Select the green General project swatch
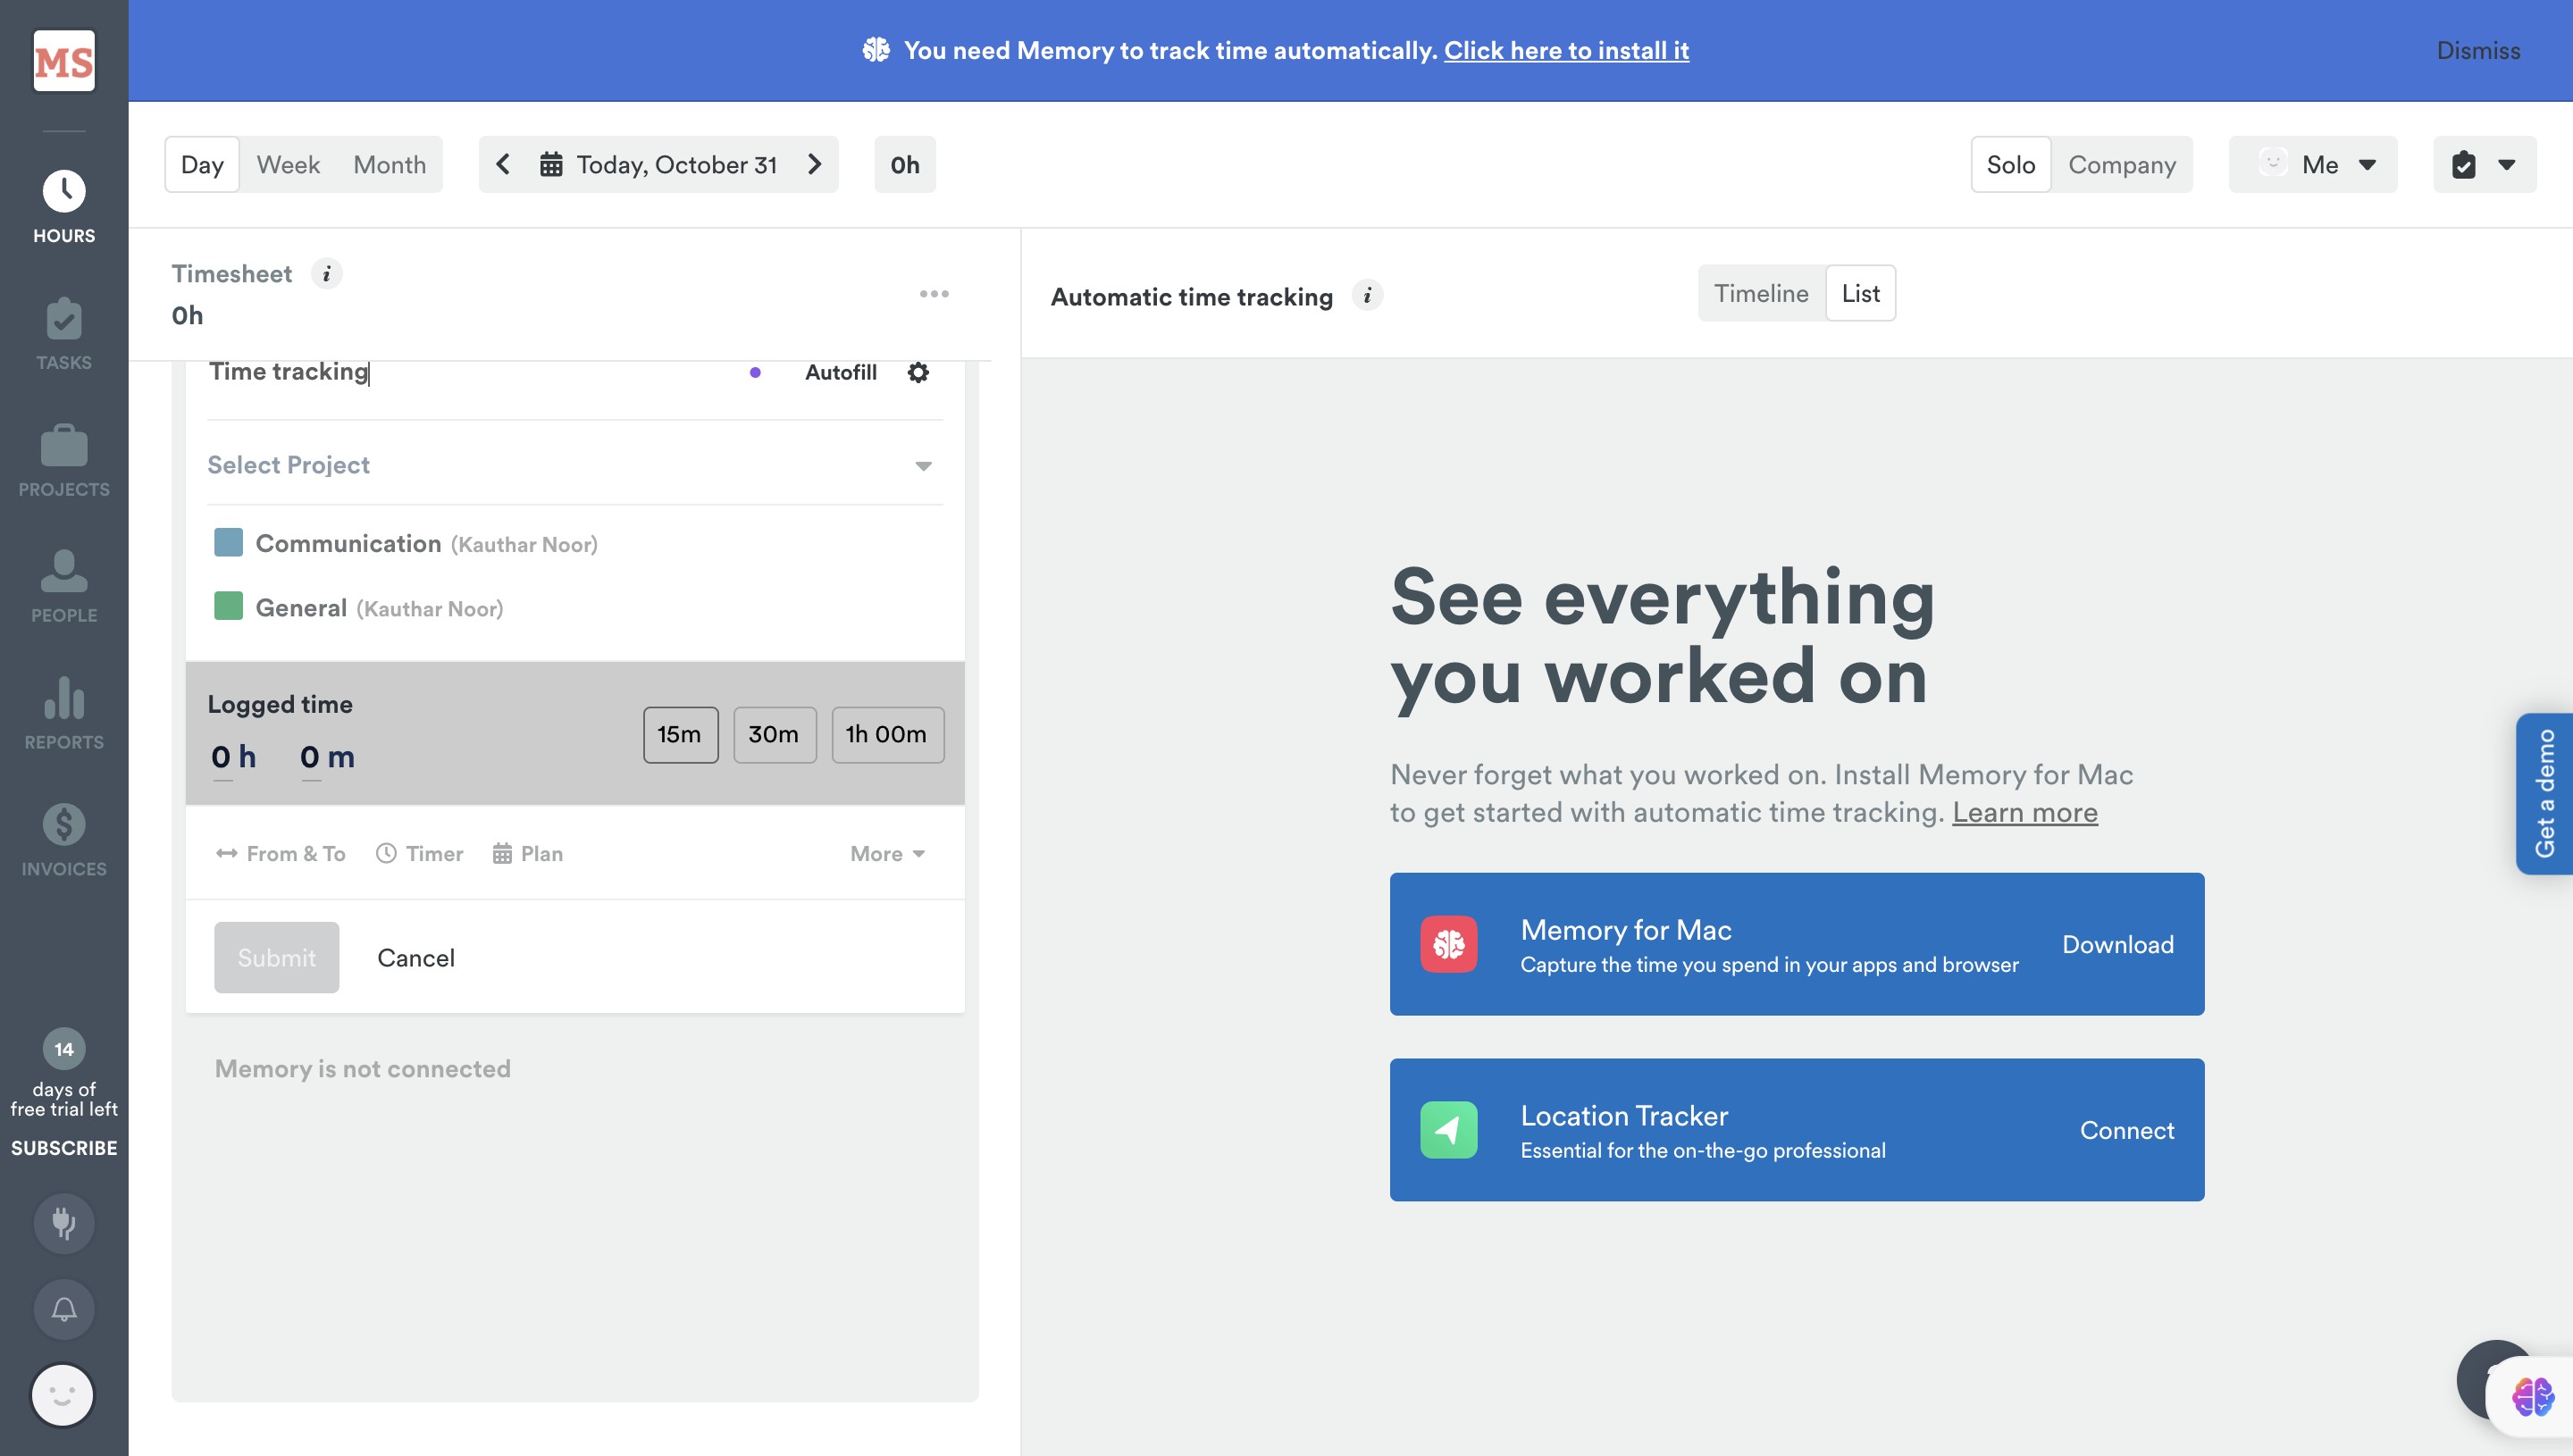2573x1456 pixels. click(x=228, y=607)
